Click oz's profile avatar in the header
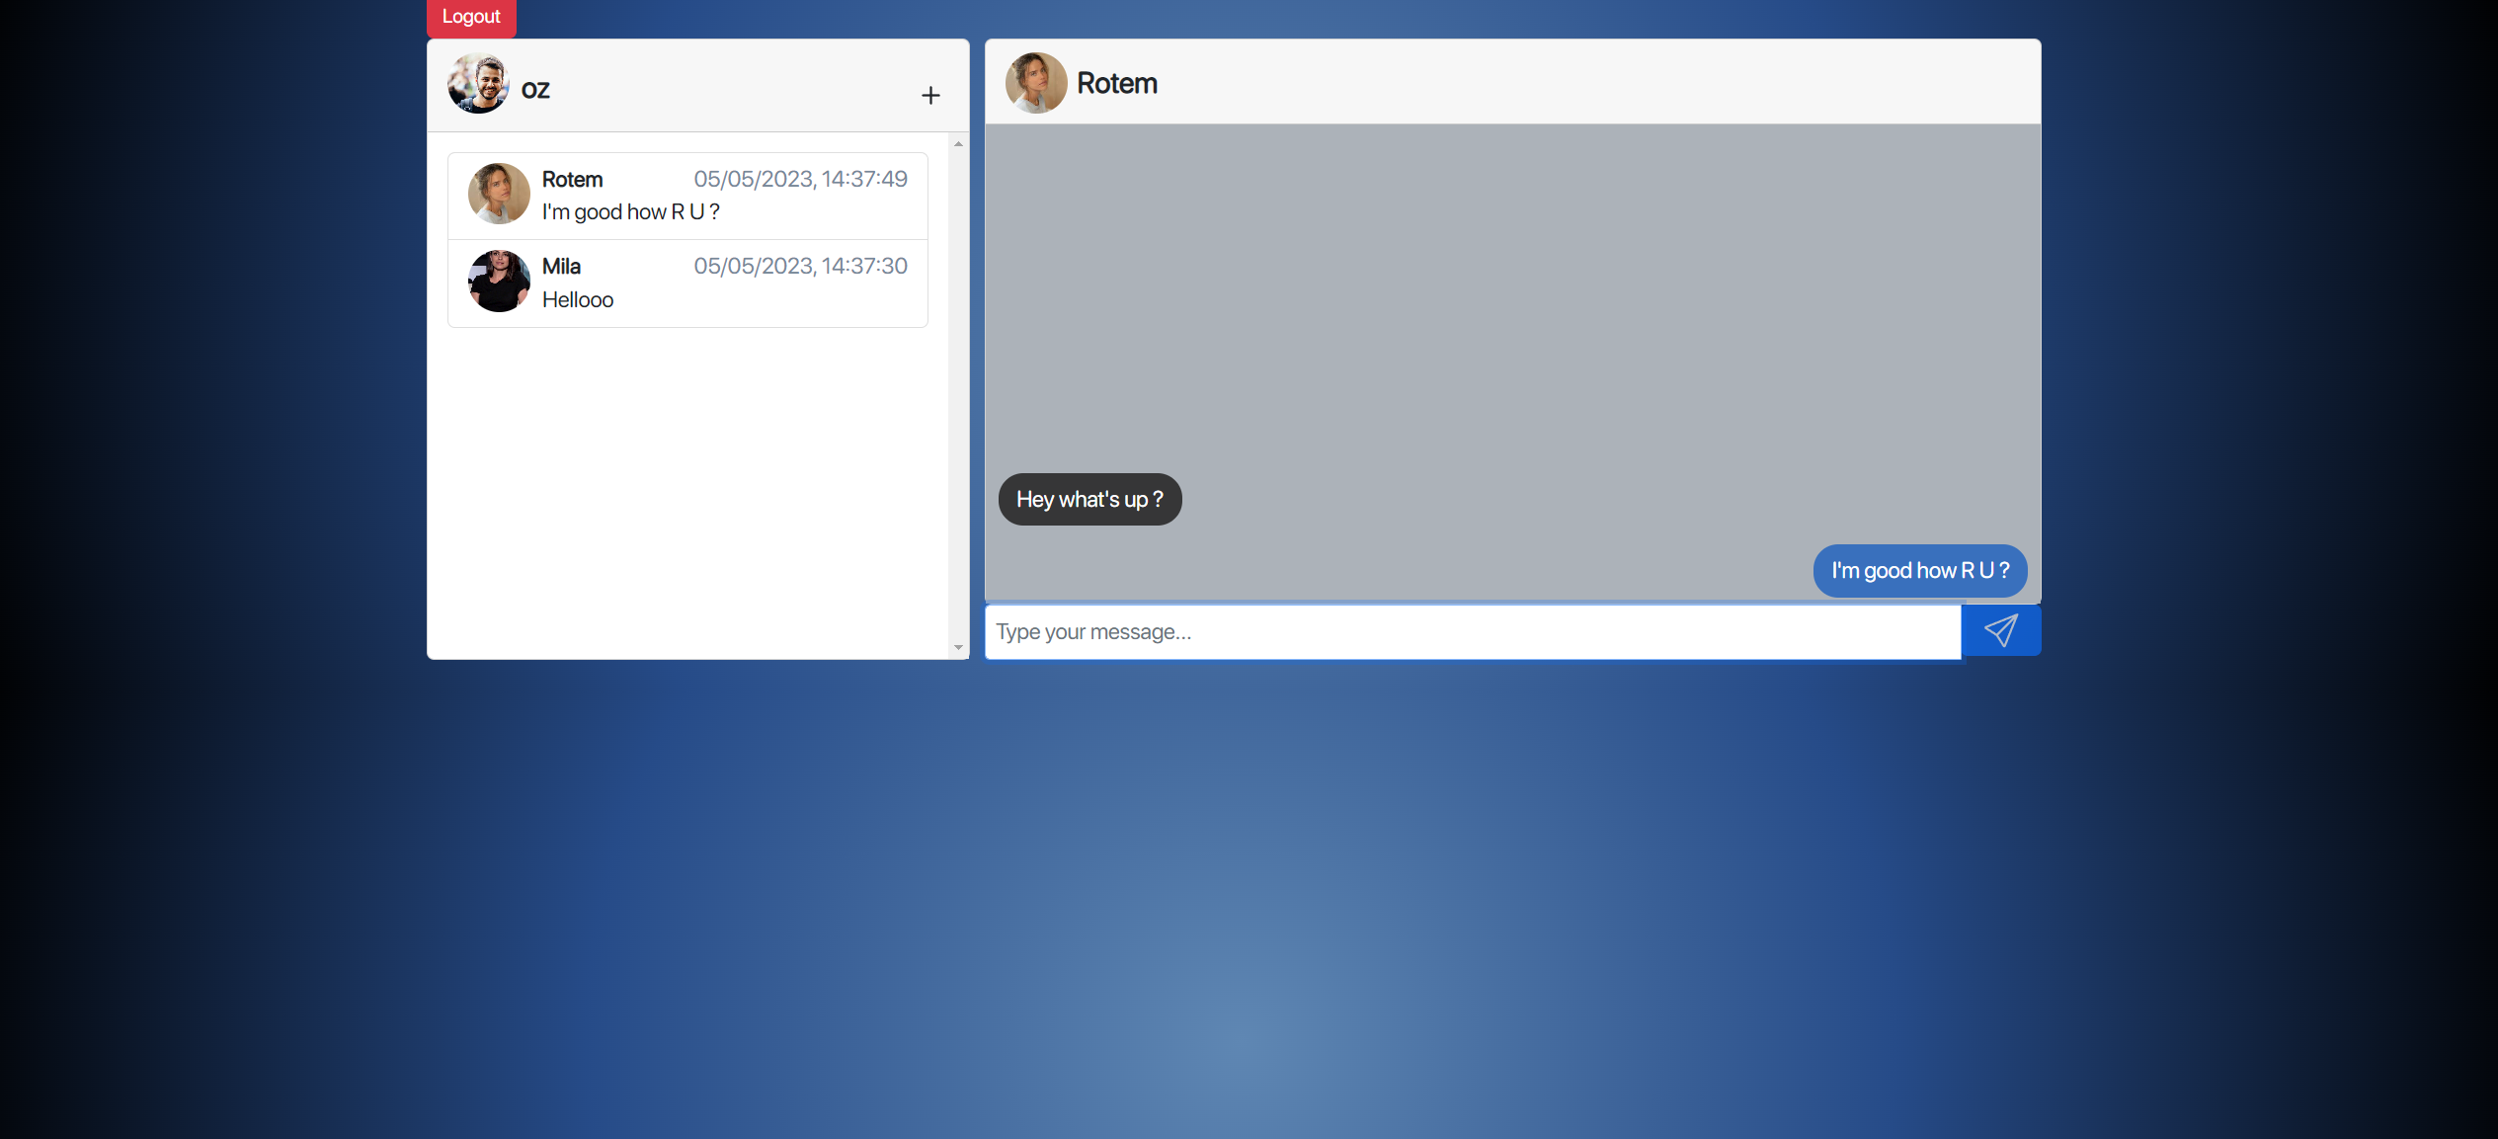Viewport: 2498px width, 1139px height. coord(478,83)
